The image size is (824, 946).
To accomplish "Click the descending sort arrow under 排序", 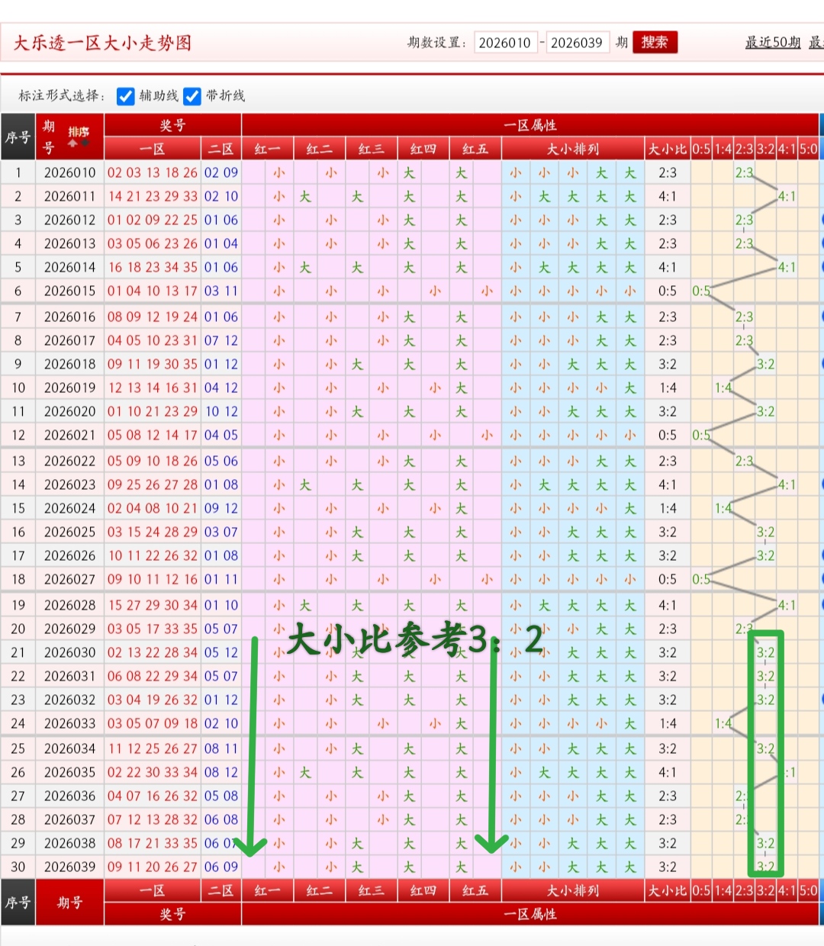I will (x=85, y=143).
